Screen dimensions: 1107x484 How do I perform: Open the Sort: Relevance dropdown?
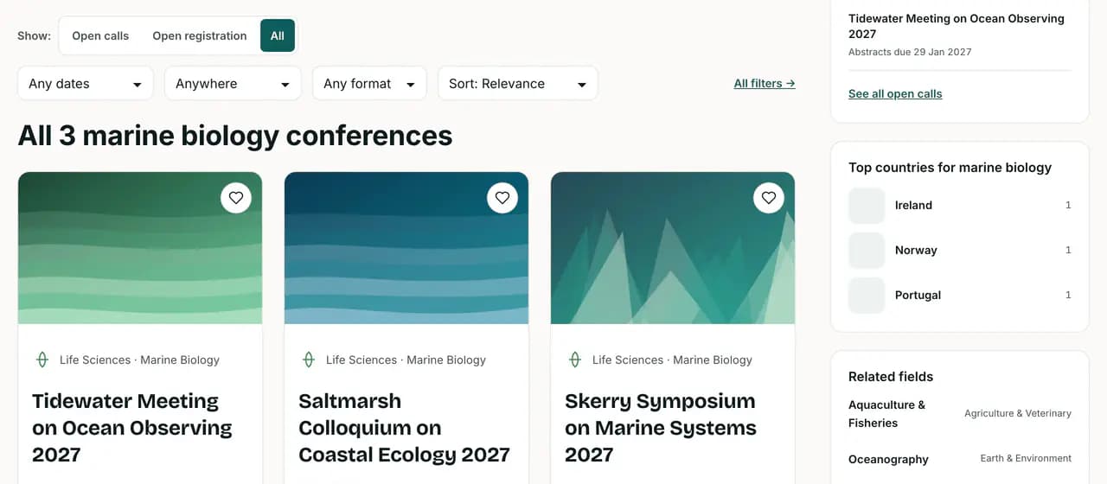[518, 84]
